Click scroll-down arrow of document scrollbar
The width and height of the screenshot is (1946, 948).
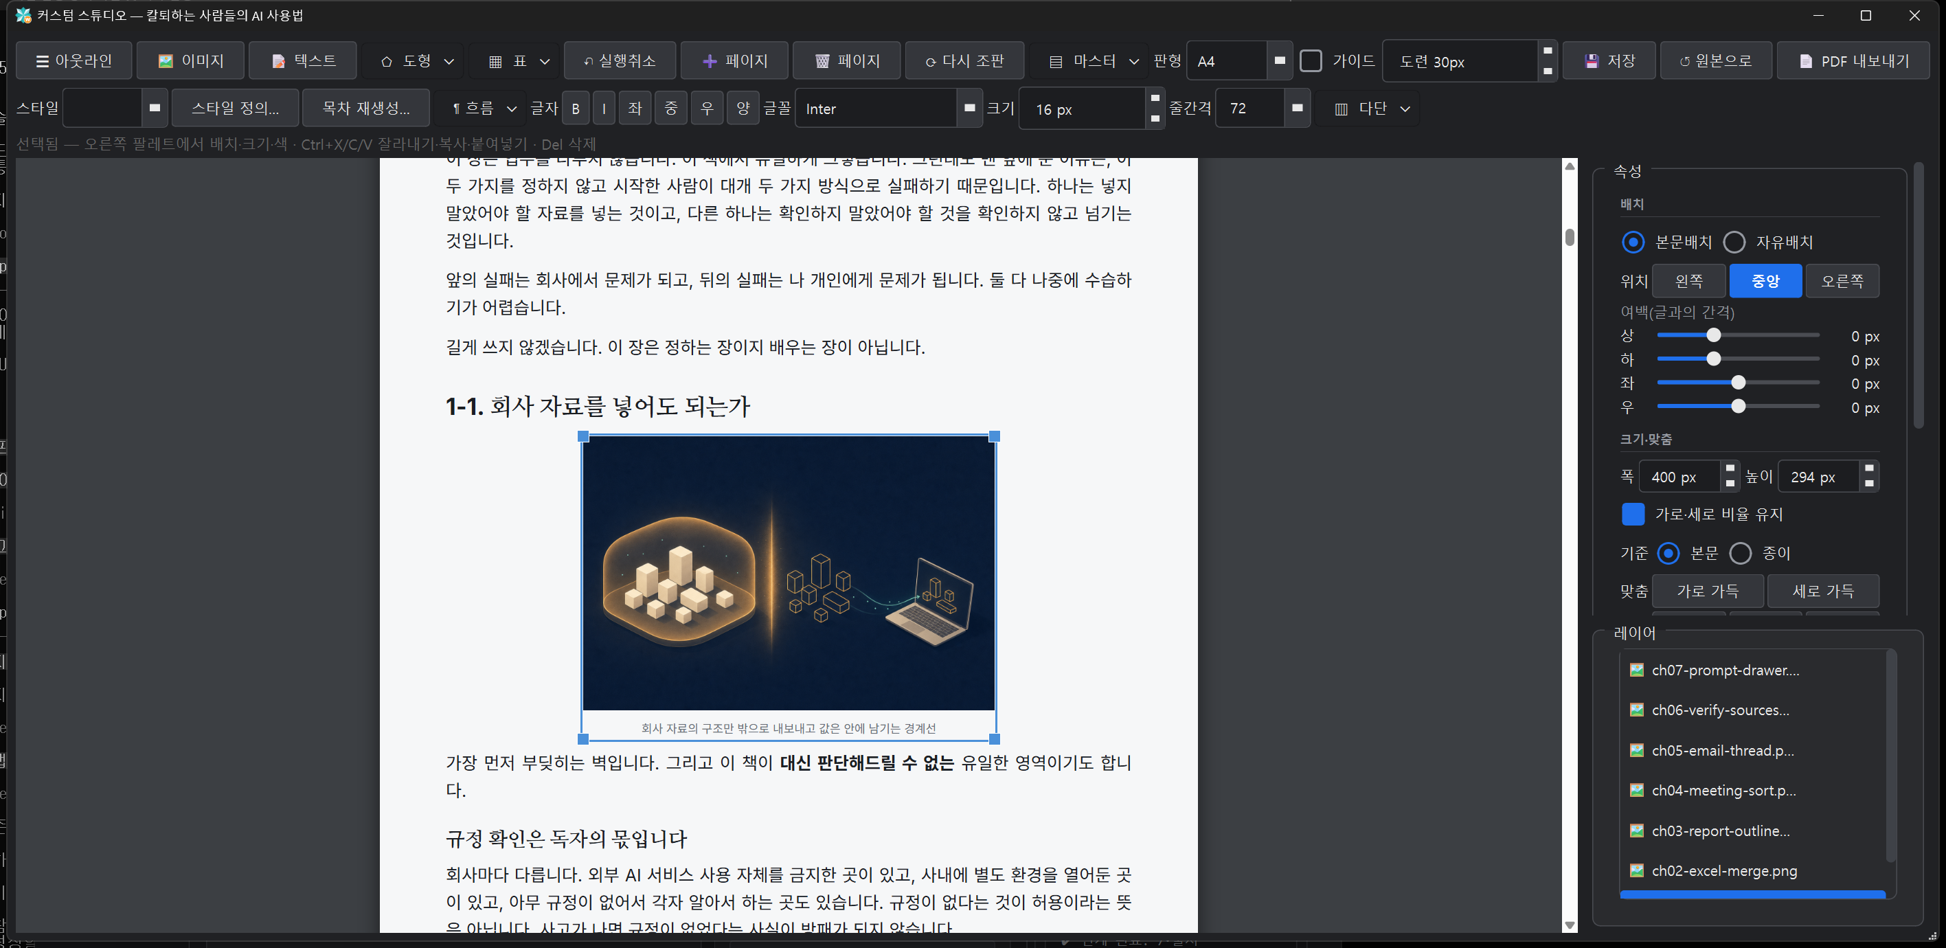tap(1570, 925)
